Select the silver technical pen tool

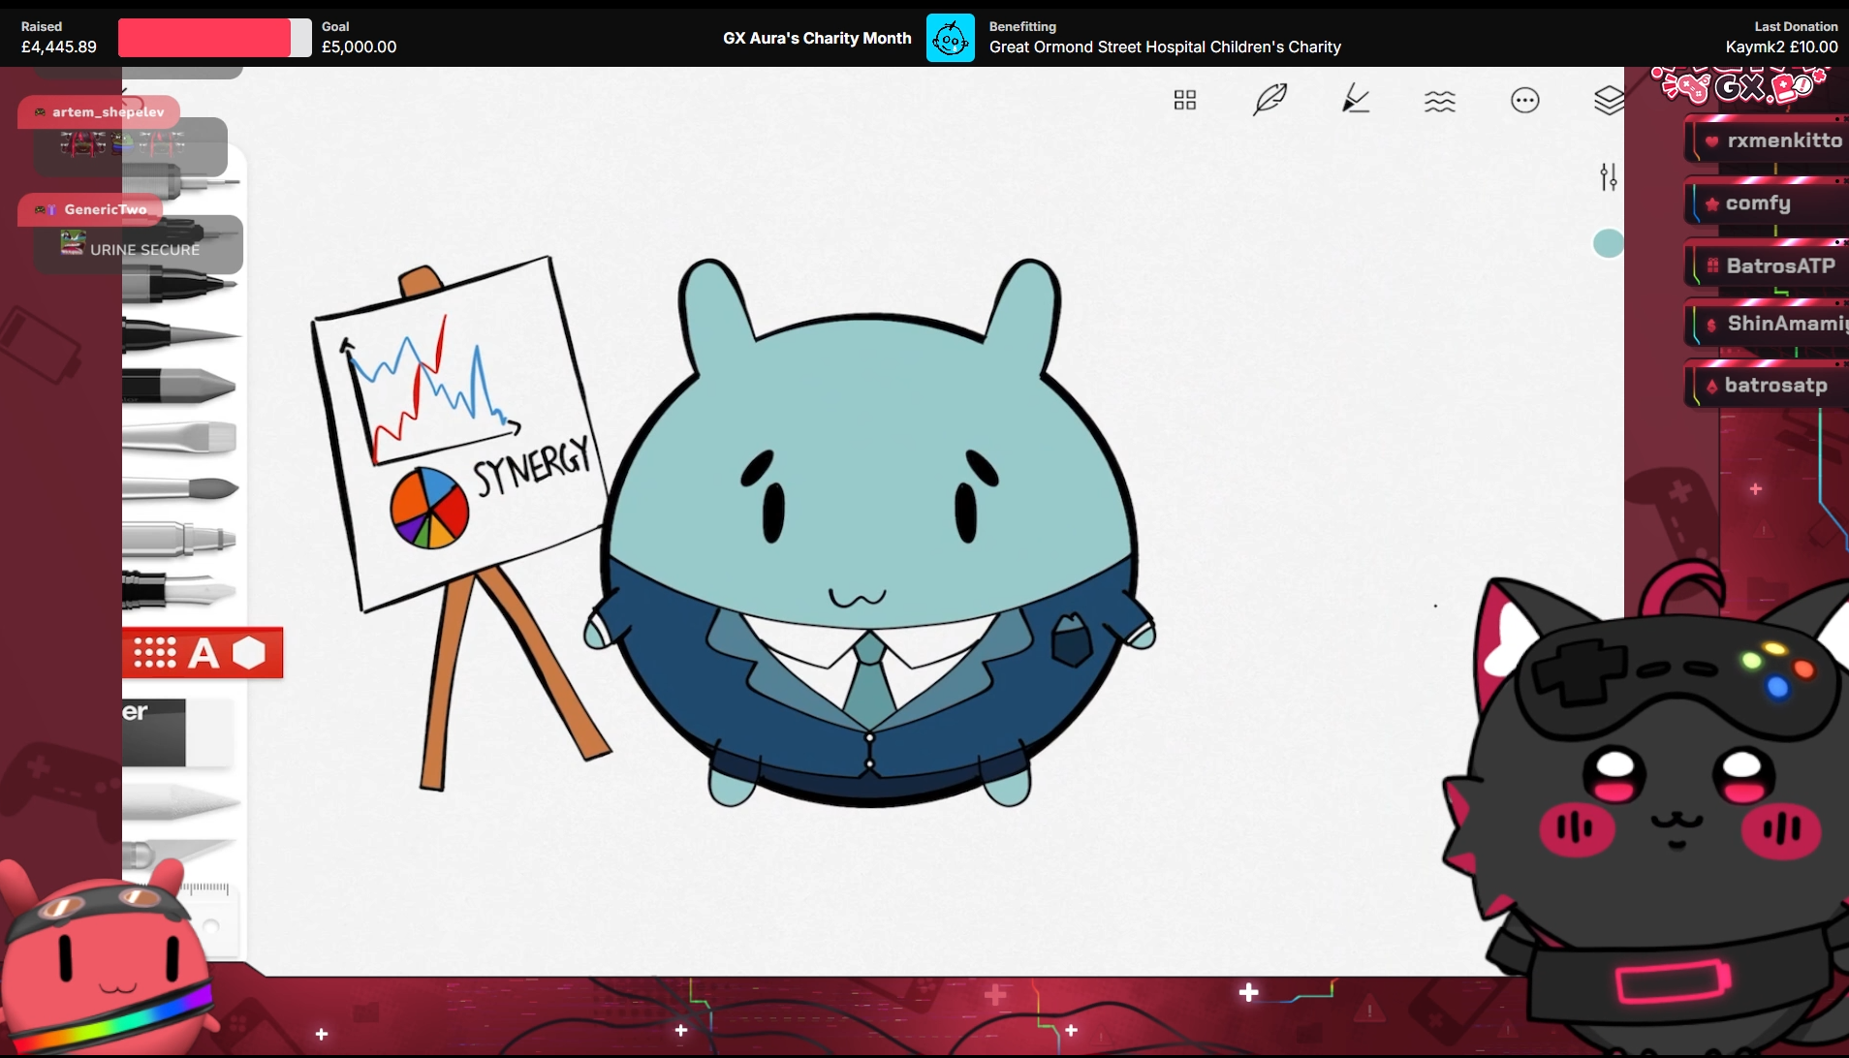coord(179,539)
